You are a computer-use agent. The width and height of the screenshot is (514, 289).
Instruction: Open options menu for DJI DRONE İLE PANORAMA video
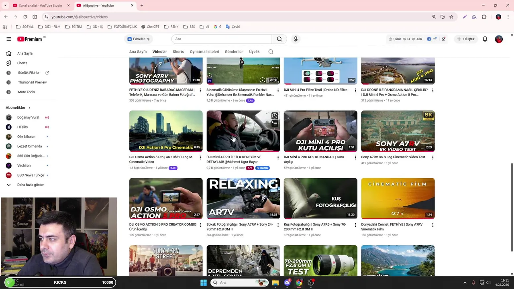click(x=432, y=90)
